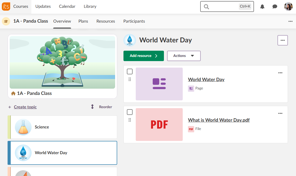Click 1A - Panda Class label under banner
Viewport: 296px width, 176px height.
34,93
